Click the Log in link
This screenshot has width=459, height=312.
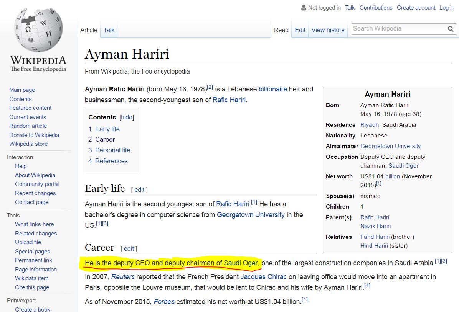(447, 8)
